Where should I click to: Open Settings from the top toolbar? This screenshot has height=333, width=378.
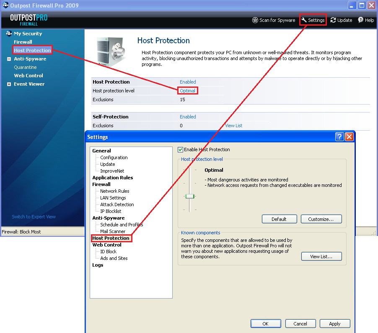tap(313, 20)
